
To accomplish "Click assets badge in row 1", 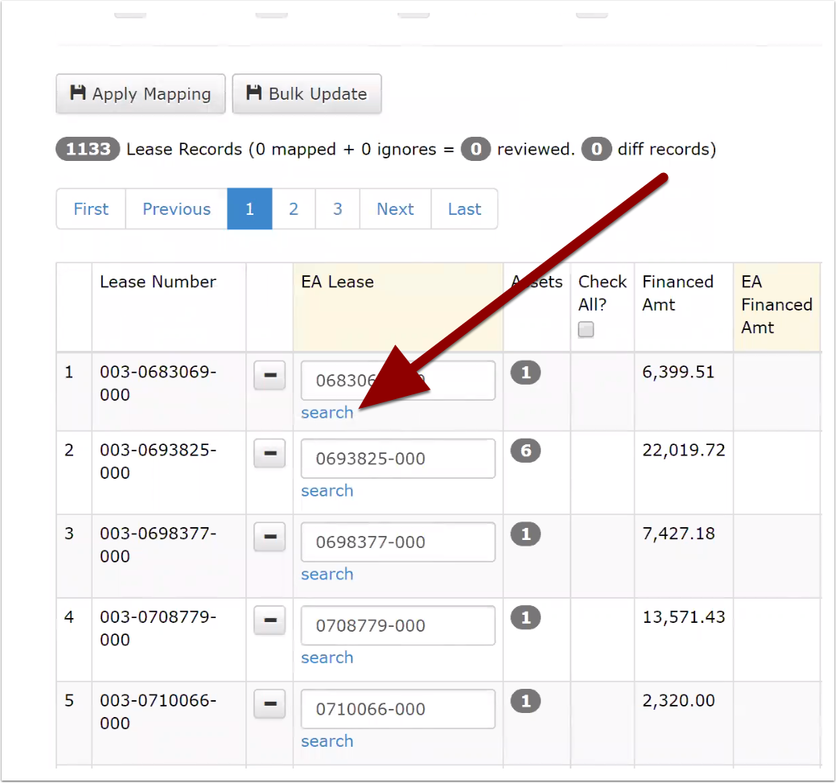I will [525, 373].
